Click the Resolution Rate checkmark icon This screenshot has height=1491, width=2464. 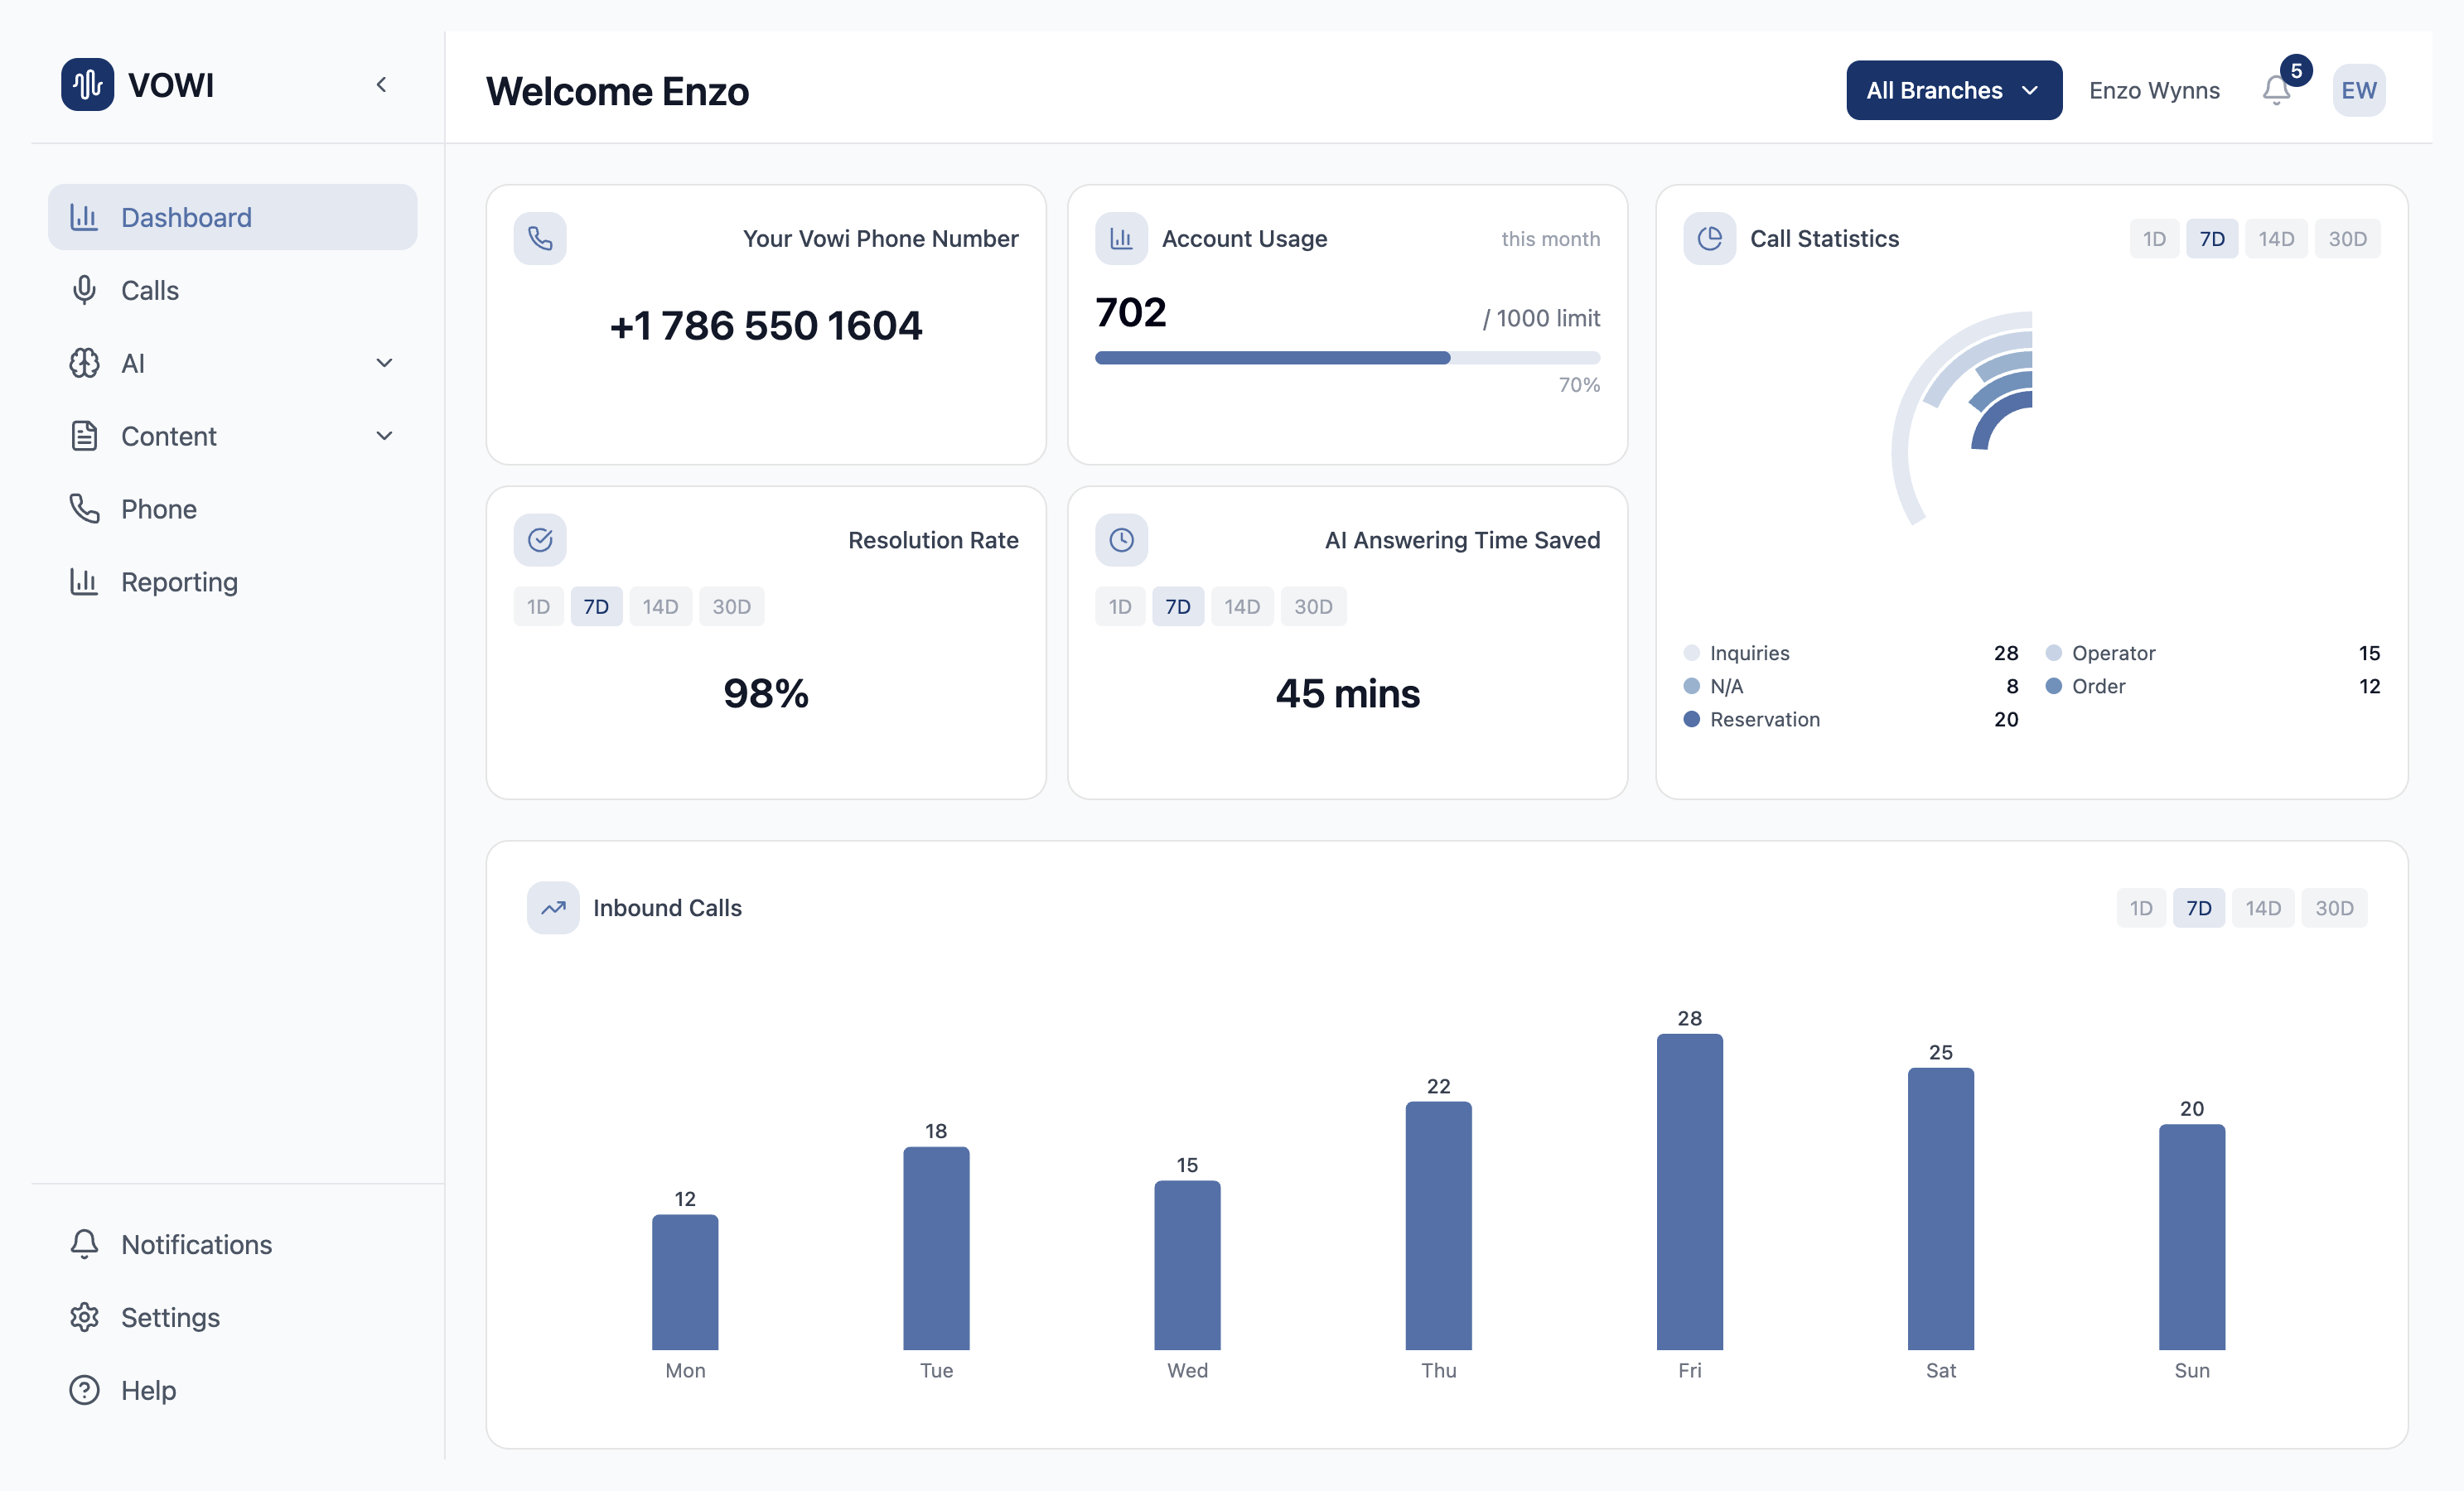pyautogui.click(x=540, y=540)
